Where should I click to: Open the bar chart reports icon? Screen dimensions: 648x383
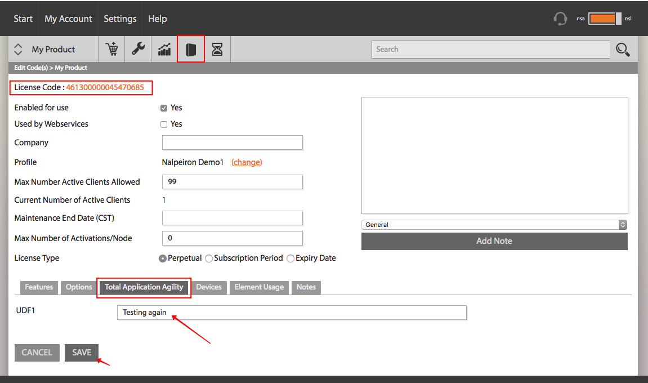click(164, 49)
